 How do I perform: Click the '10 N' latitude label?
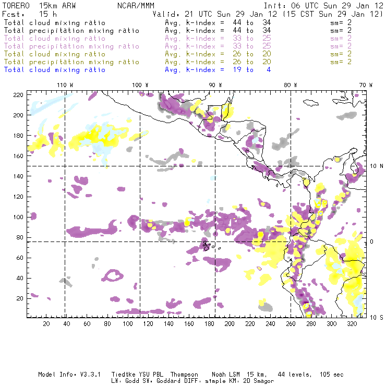(x=377, y=166)
